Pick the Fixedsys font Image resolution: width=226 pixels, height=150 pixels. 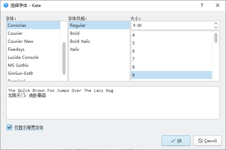pos(16,49)
